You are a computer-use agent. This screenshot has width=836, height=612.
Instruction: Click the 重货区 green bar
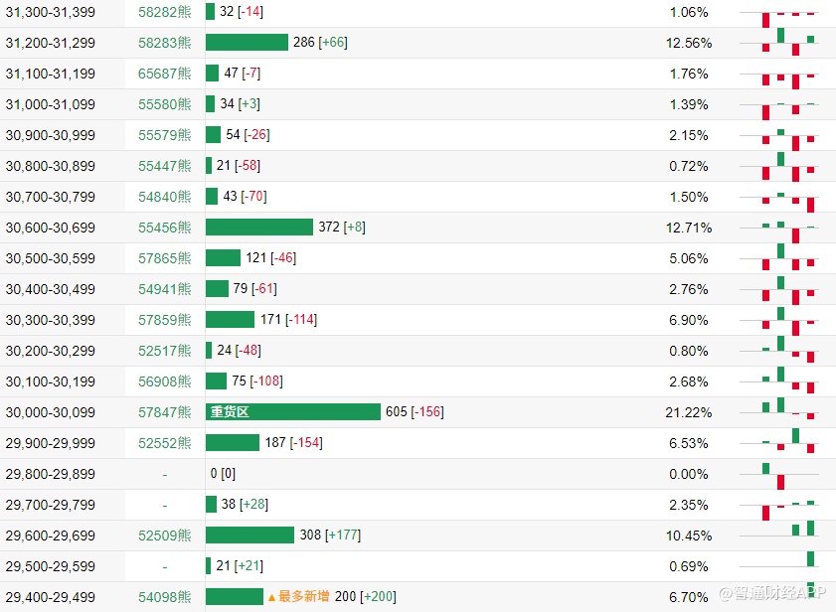point(293,412)
